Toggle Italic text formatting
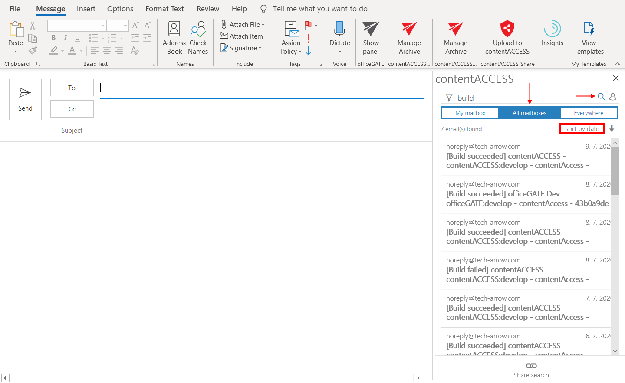625x383 pixels. pos(65,38)
